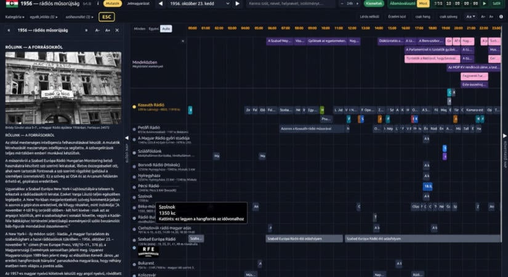This screenshot has height=277, width=508.
Task: Open the first Szabad Európa Rádió élő adásfolyam block
Action: coord(304,239)
